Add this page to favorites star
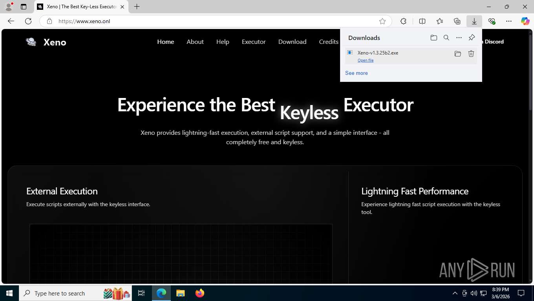 (x=382, y=21)
